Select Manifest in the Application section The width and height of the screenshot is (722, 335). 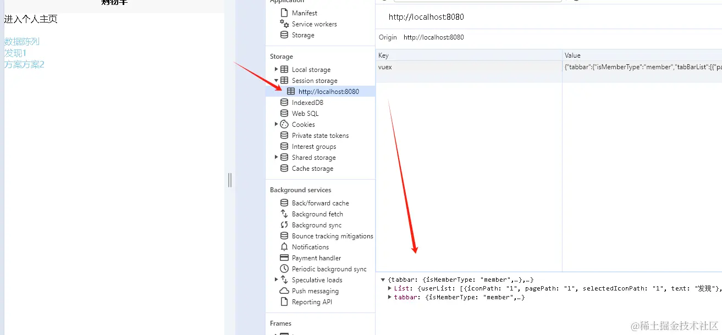click(x=305, y=13)
